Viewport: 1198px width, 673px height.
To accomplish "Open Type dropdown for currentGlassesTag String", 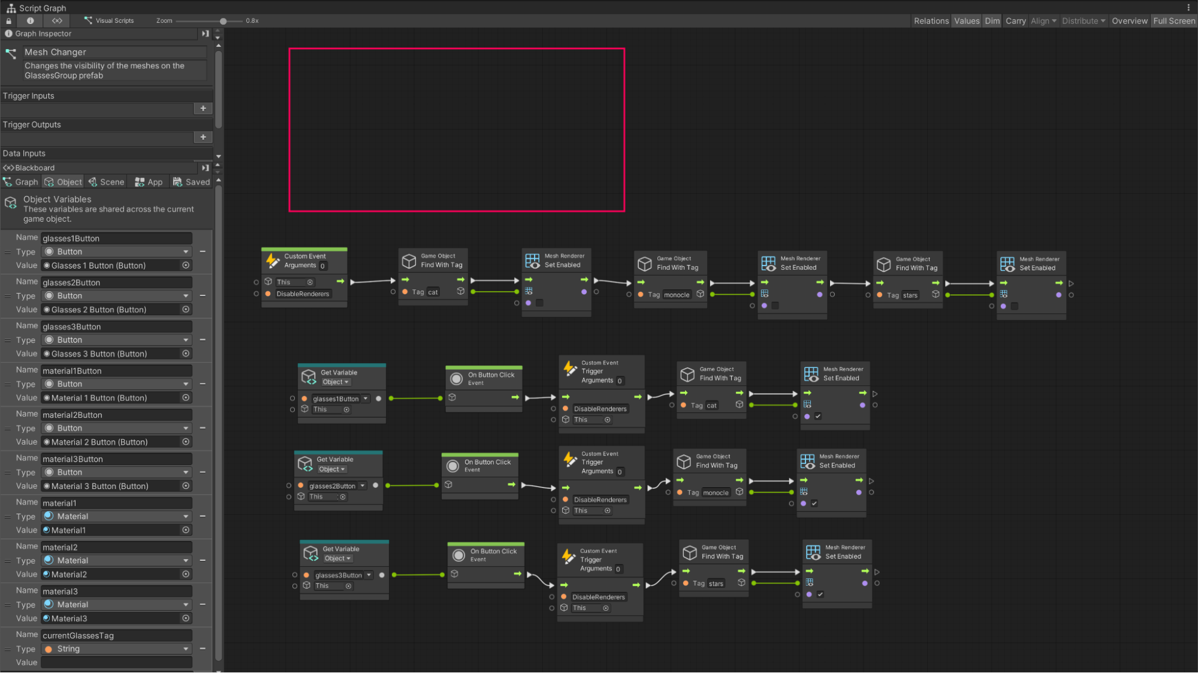I will point(116,649).
